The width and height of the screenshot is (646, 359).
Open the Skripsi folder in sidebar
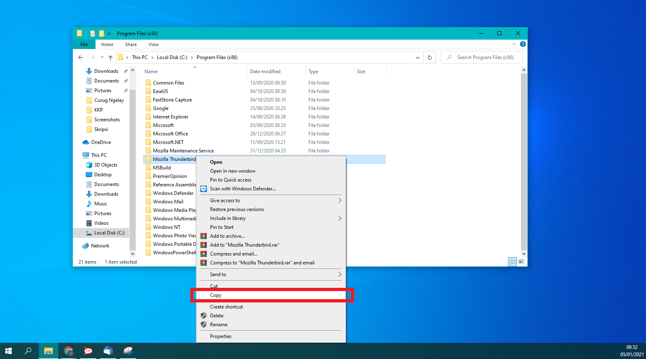tap(101, 129)
